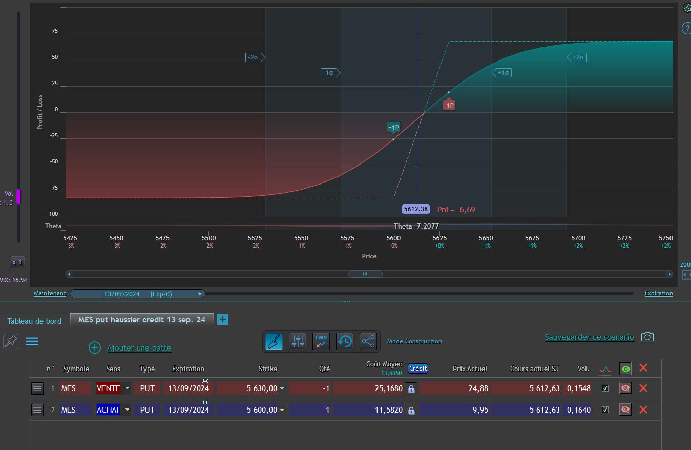691x450 pixels.
Task: Click the date timeline slider showing 13/09/2024
Action: (137, 294)
